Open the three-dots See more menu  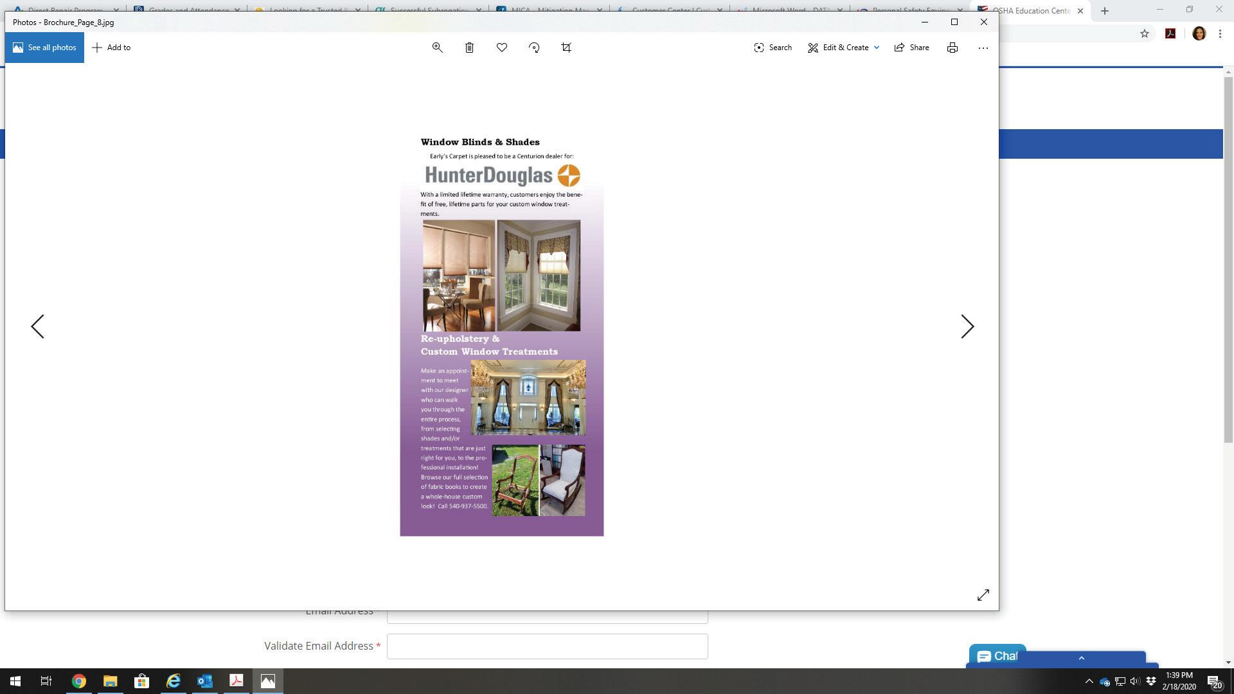[x=983, y=48]
